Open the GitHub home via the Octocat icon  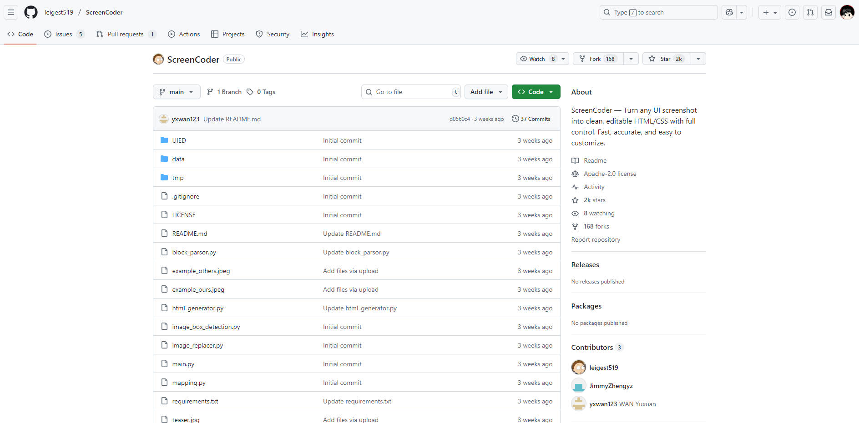pos(30,12)
